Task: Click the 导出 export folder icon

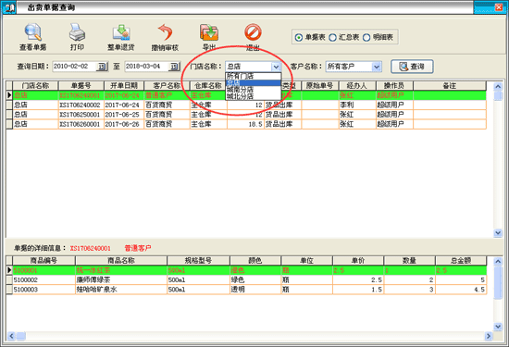Action: click(x=209, y=32)
